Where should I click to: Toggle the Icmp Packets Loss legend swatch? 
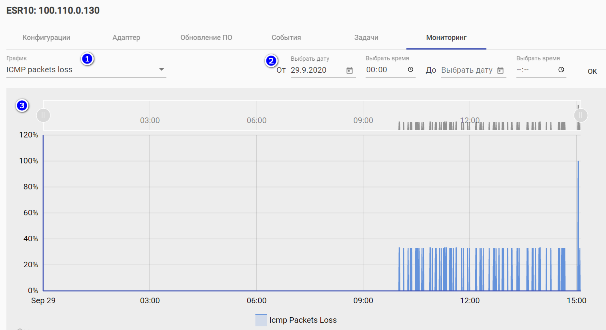pos(261,320)
